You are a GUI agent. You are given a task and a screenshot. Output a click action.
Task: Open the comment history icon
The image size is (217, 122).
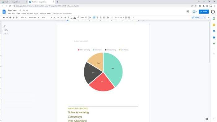[x=188, y=11]
